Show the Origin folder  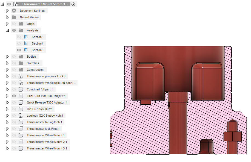click(14, 24)
